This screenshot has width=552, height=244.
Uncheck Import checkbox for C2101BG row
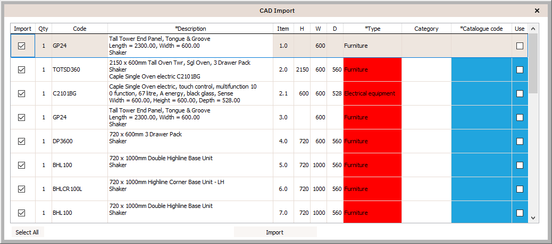tap(21, 94)
